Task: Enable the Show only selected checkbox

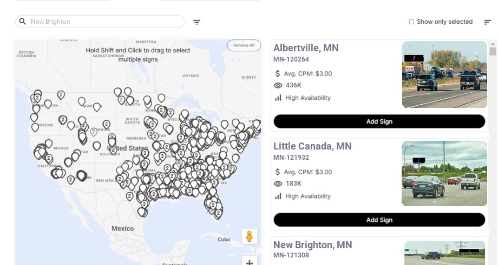Action: pos(411,22)
